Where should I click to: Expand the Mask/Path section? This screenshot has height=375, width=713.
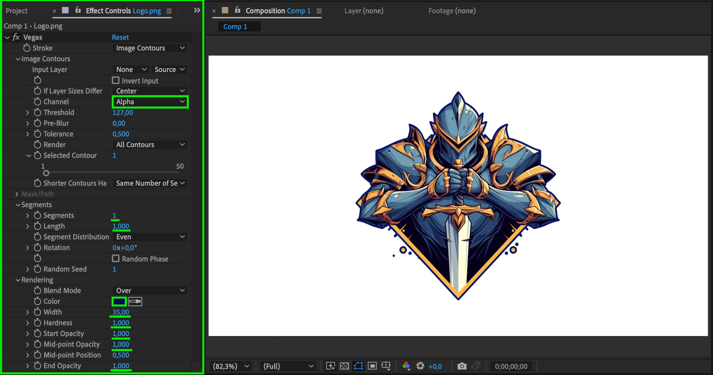(17, 194)
